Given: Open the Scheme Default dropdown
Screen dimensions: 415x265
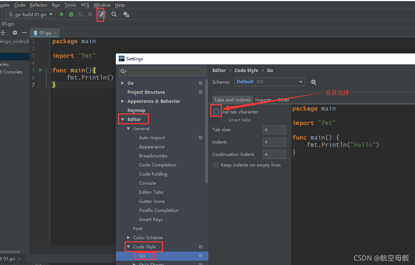Looking at the screenshot, I should coord(270,82).
